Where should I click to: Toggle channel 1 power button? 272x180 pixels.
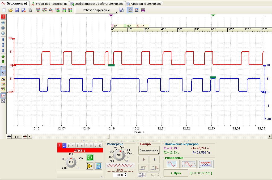point(90,157)
